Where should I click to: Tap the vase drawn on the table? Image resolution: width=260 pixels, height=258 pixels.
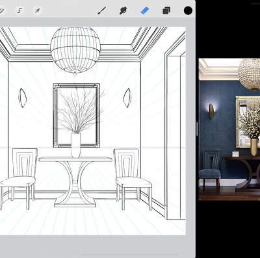pyautogui.click(x=76, y=145)
